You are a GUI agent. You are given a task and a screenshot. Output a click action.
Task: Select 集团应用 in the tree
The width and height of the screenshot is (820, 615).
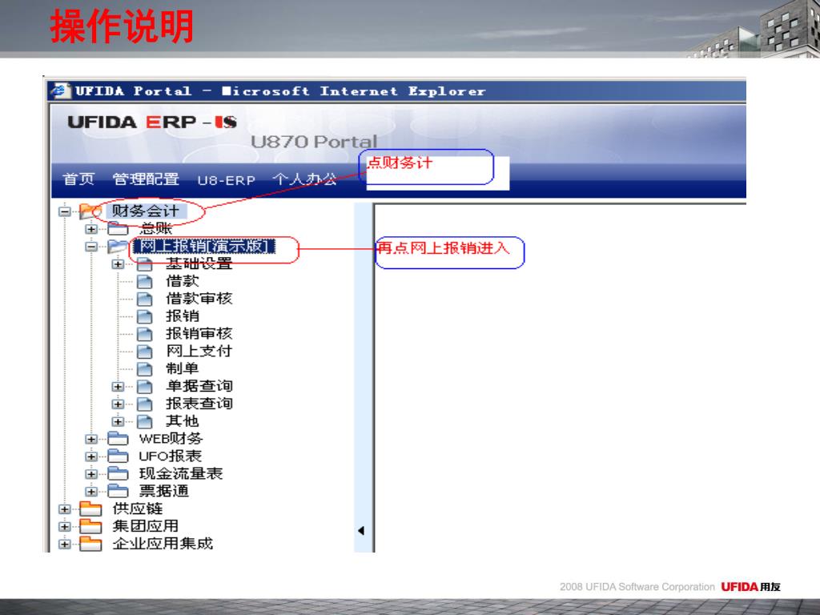click(x=145, y=526)
